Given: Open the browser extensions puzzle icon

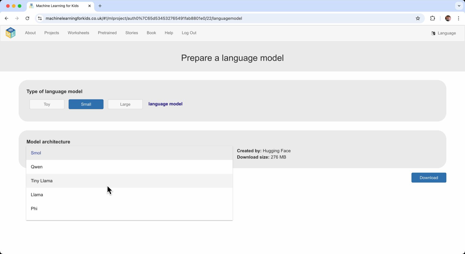Looking at the screenshot, I should [432, 18].
